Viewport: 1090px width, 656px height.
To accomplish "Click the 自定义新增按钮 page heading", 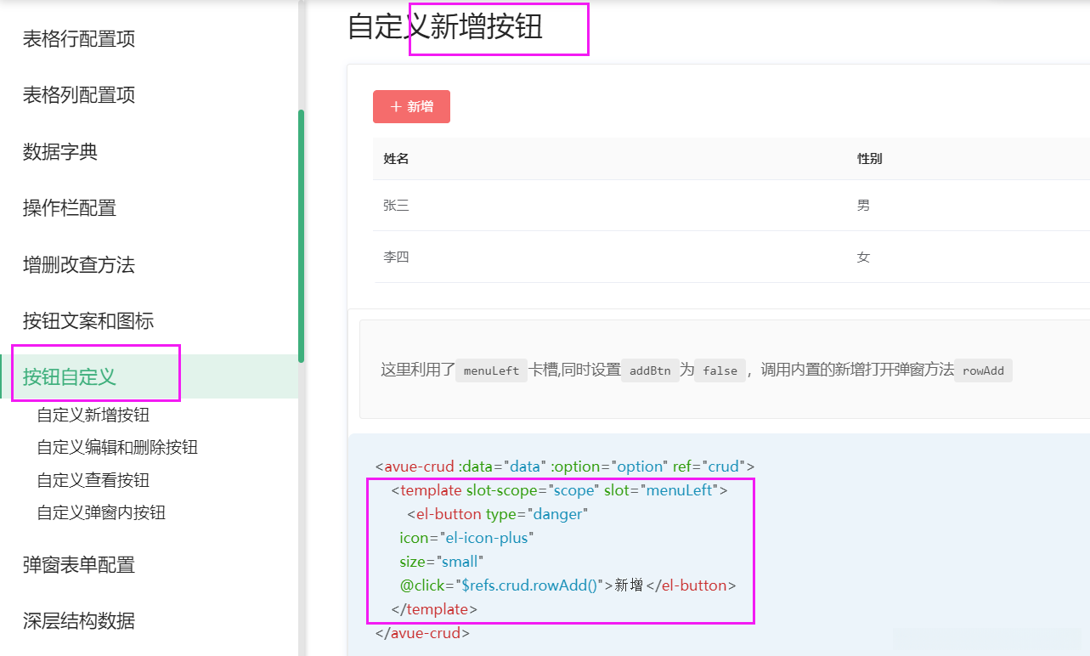I will pos(445,27).
